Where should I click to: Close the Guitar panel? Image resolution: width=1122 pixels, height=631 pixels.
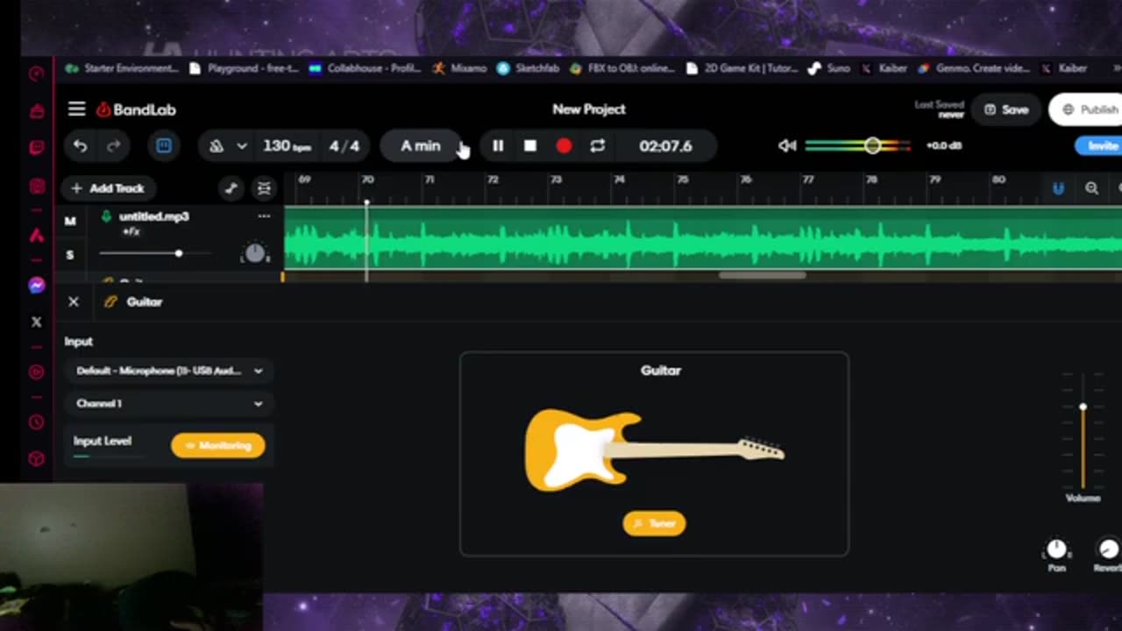[x=74, y=301]
